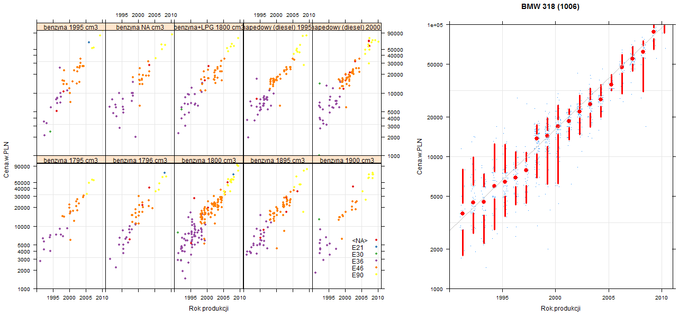688x317 pixels.
Task: Click the '(diesel) 2000' panel header
Action: click(347, 27)
